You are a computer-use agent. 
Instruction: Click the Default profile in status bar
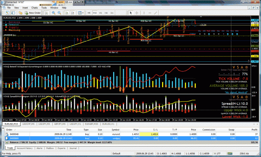click(117, 154)
